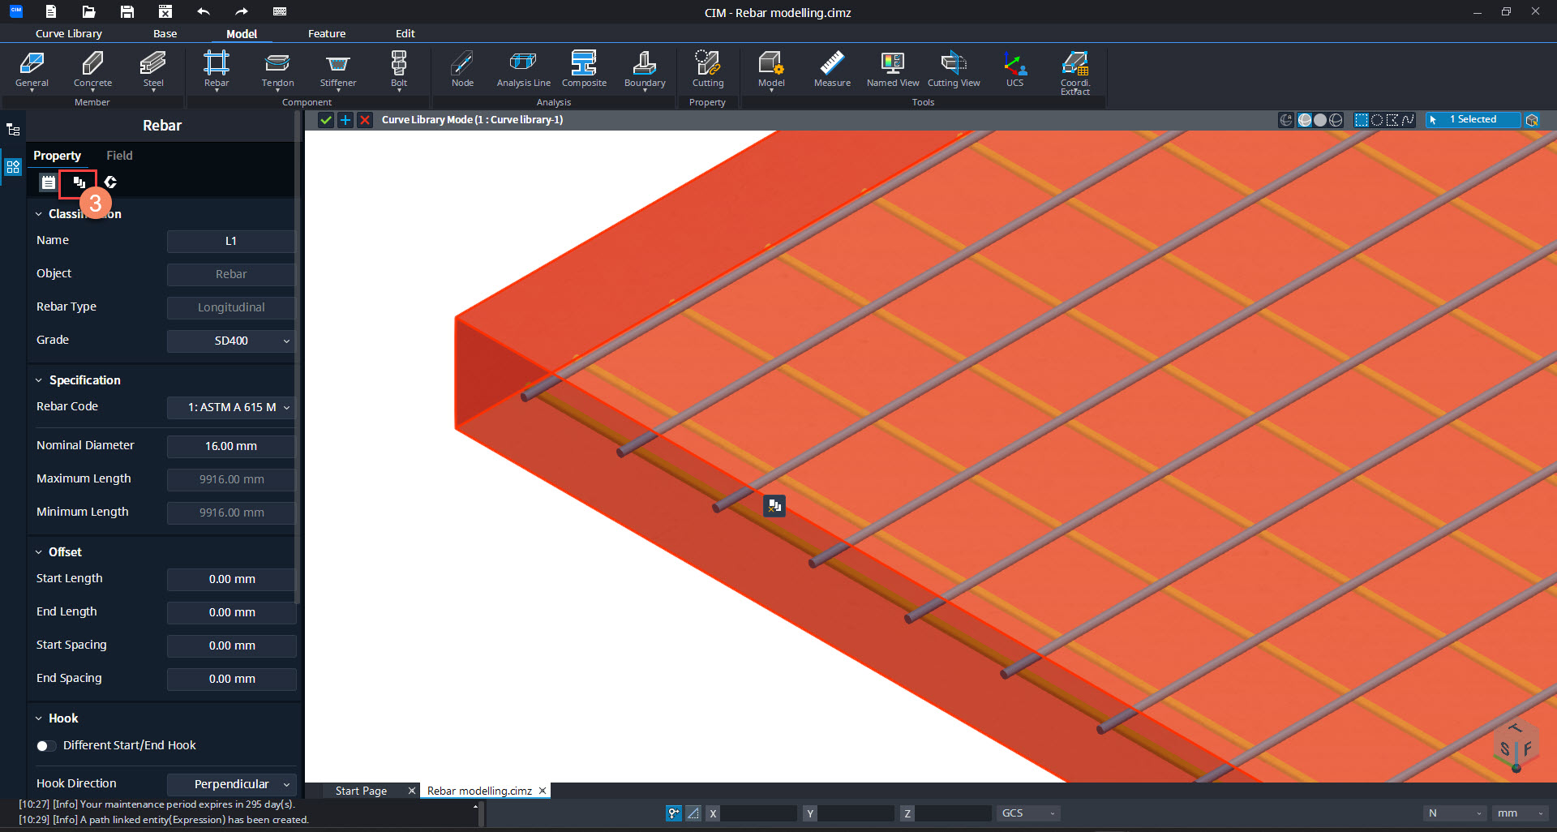This screenshot has width=1557, height=832.
Task: Enable wireframe display mode
Action: coord(1336,120)
